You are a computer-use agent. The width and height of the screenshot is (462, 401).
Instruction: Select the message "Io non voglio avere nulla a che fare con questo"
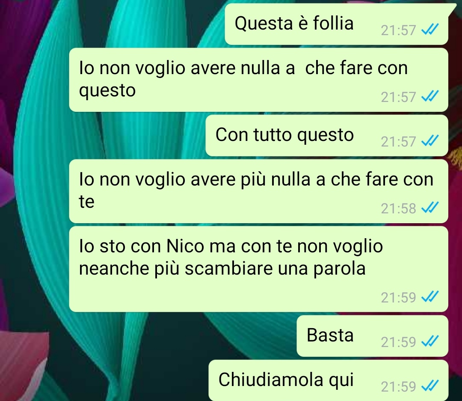tap(259, 80)
